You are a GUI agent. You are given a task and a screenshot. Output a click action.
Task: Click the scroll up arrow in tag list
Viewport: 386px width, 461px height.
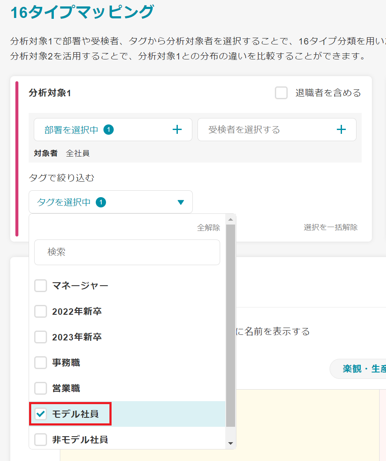coord(230,220)
